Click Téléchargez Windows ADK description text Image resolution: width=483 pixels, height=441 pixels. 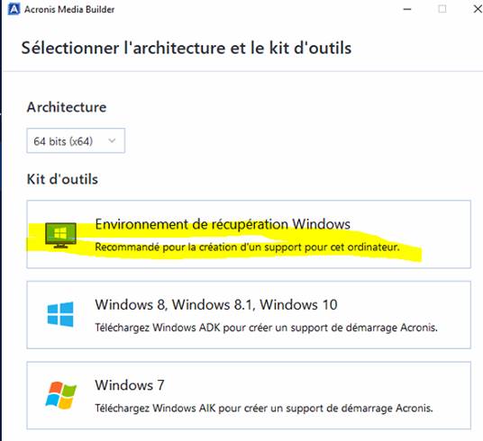click(x=266, y=328)
